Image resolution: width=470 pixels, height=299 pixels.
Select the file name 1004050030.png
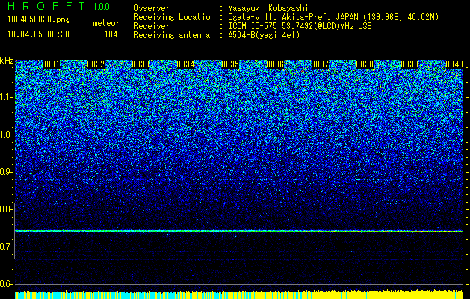coord(39,20)
